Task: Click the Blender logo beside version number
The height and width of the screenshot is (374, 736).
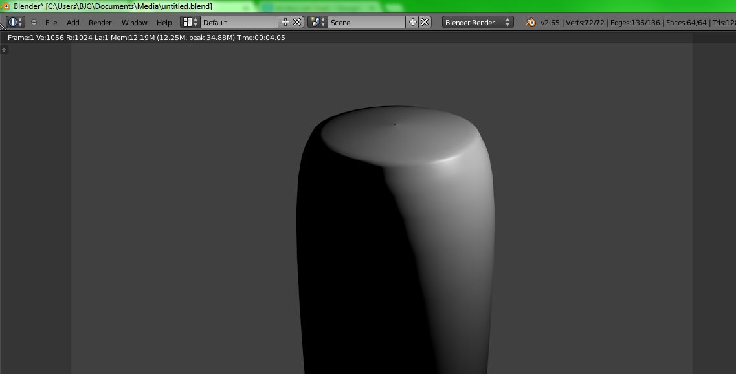Action: [531, 22]
